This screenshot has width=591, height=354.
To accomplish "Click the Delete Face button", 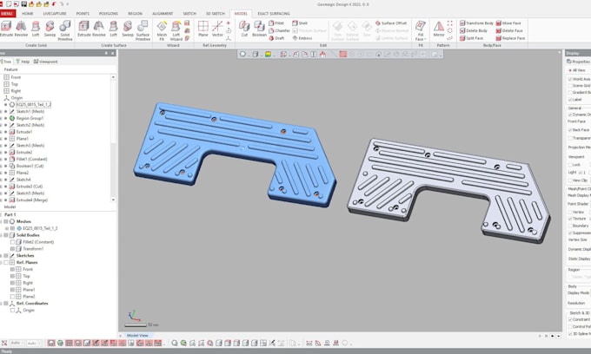I will coord(509,30).
